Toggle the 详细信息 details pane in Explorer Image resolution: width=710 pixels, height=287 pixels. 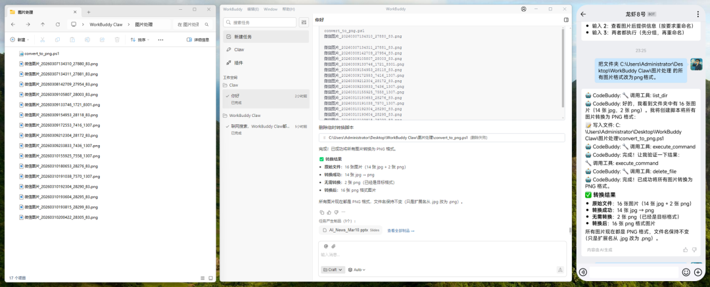[x=198, y=40]
